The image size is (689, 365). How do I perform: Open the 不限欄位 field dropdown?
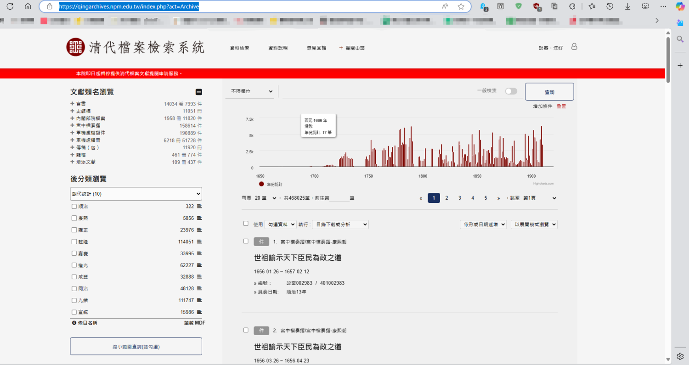pyautogui.click(x=251, y=91)
